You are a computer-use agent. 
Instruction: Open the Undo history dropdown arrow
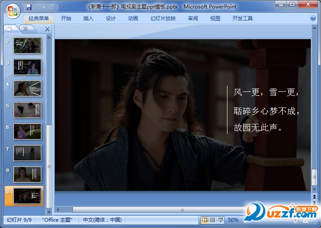(44, 7)
